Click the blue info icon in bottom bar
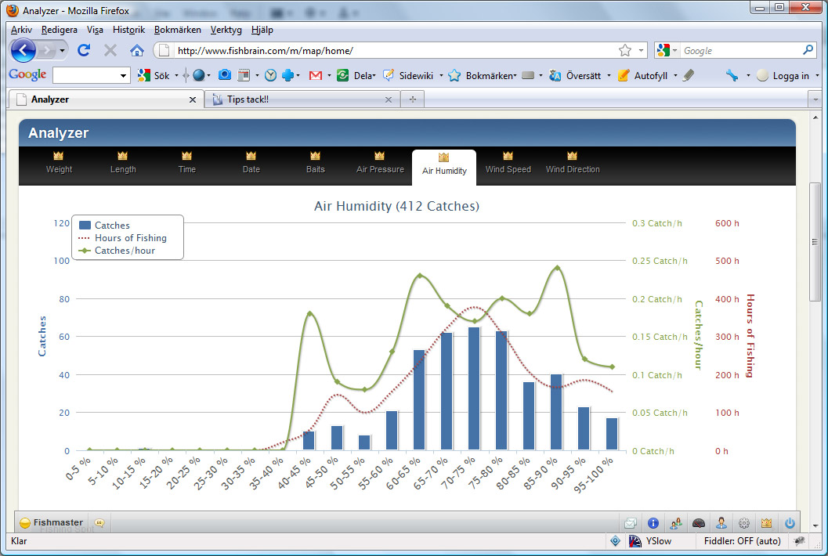 (x=653, y=523)
